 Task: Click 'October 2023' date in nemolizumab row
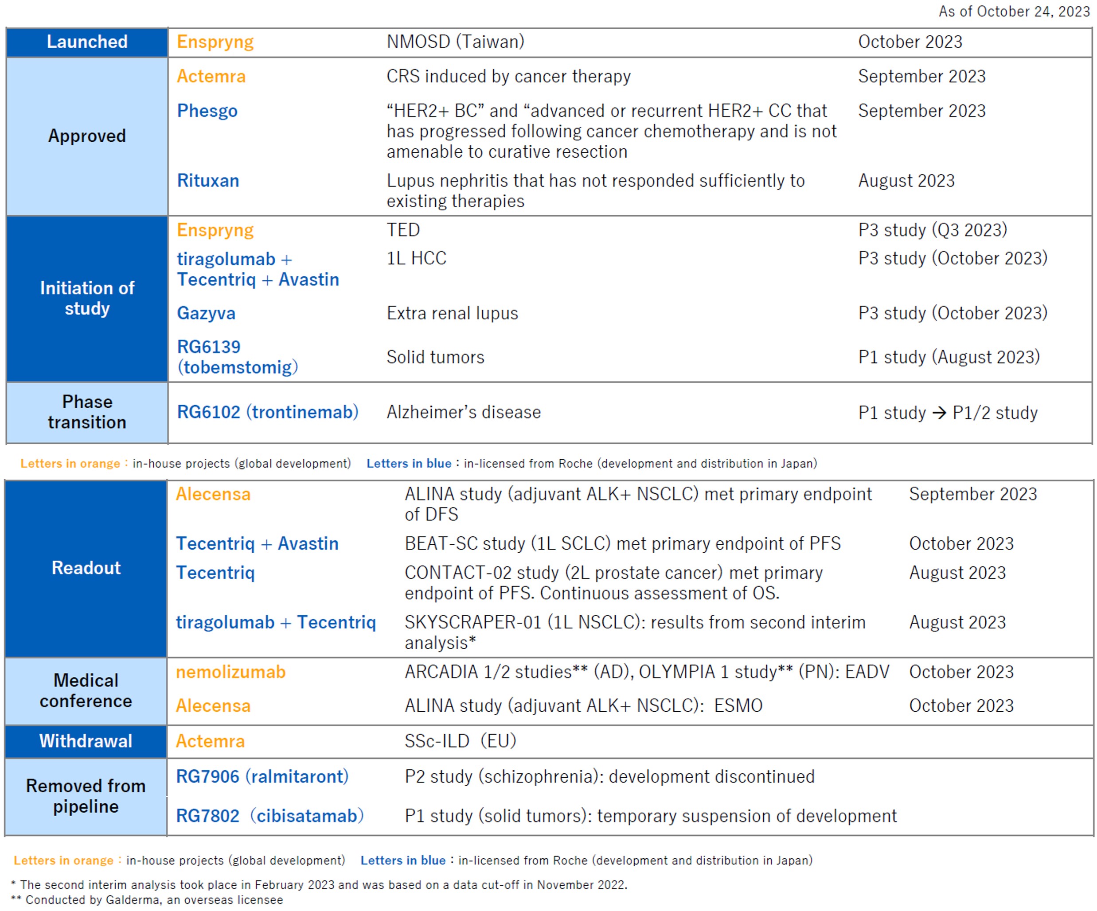click(x=961, y=672)
